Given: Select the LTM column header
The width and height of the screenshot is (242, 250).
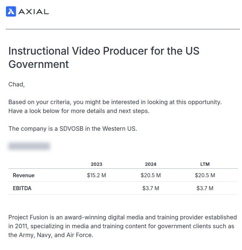Looking at the screenshot, I should click(205, 164).
